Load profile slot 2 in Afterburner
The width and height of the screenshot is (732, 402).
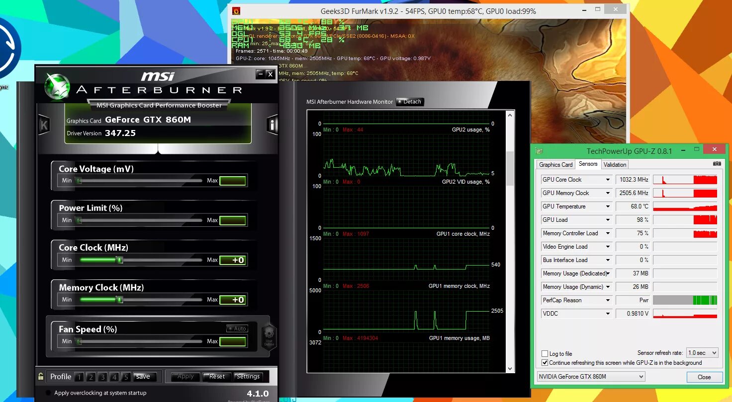(x=91, y=377)
